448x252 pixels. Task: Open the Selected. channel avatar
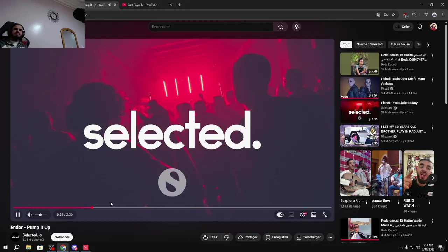pos(15,237)
